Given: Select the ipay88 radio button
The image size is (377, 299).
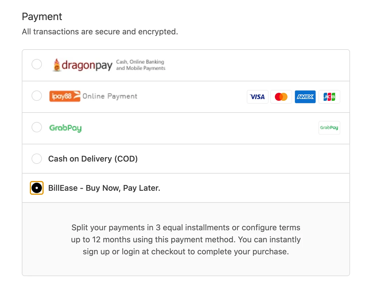Looking at the screenshot, I should tap(37, 96).
